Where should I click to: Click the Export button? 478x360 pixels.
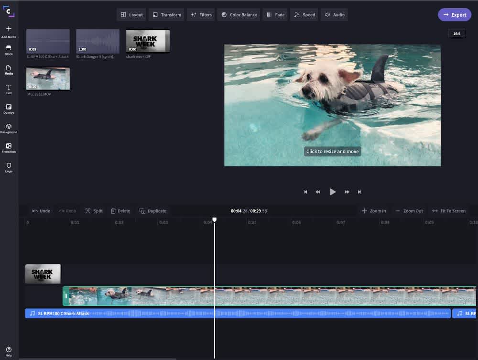pos(455,15)
